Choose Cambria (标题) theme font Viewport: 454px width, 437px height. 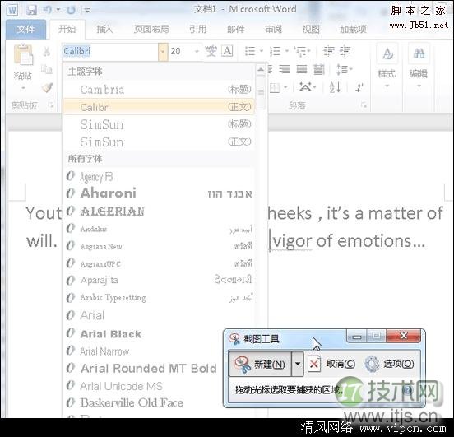pos(159,90)
